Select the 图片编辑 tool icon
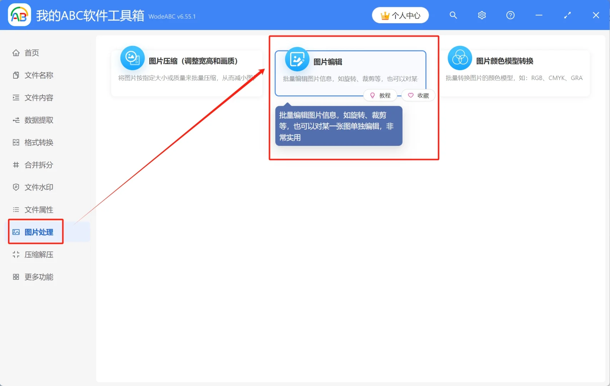This screenshot has height=386, width=610. (297, 59)
